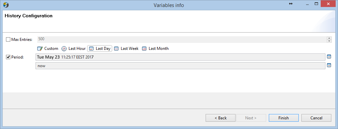The width and height of the screenshot is (338, 129).
Task: Decrease Max Entries with down arrow
Action: point(329,41)
